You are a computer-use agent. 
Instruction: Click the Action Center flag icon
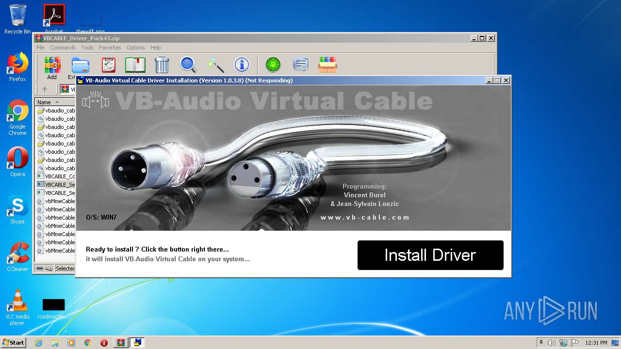coord(574,343)
